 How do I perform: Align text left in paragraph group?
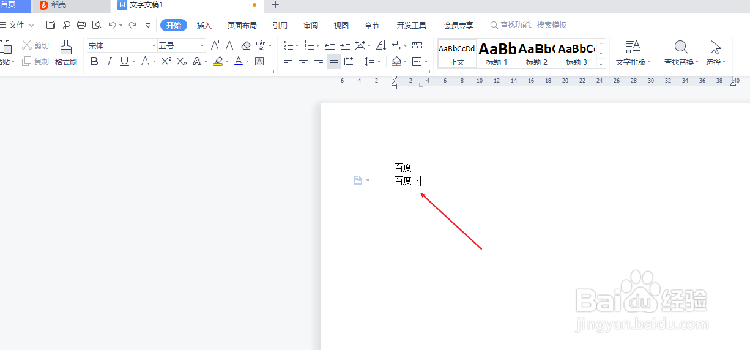288,61
